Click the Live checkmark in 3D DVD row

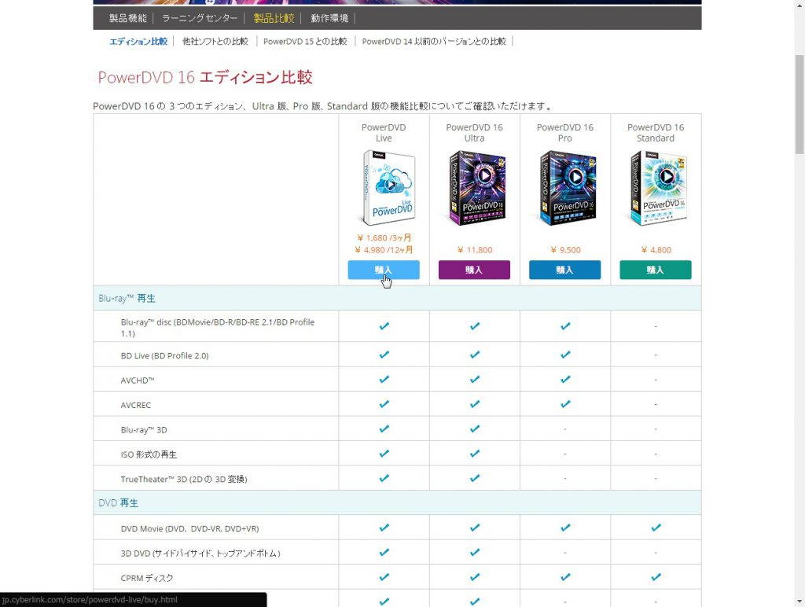(384, 552)
